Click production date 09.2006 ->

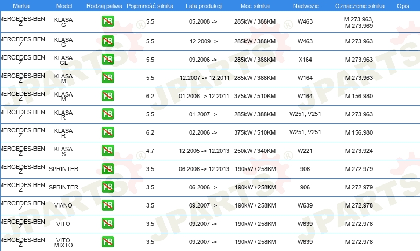point(203,60)
